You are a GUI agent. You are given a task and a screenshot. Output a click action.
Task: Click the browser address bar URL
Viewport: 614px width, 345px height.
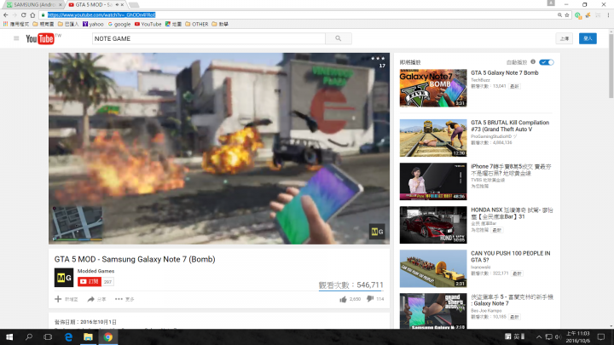pyautogui.click(x=101, y=14)
